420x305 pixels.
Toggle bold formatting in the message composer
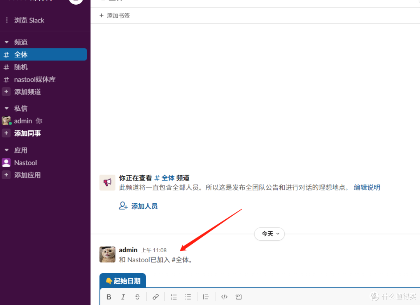coord(109,296)
